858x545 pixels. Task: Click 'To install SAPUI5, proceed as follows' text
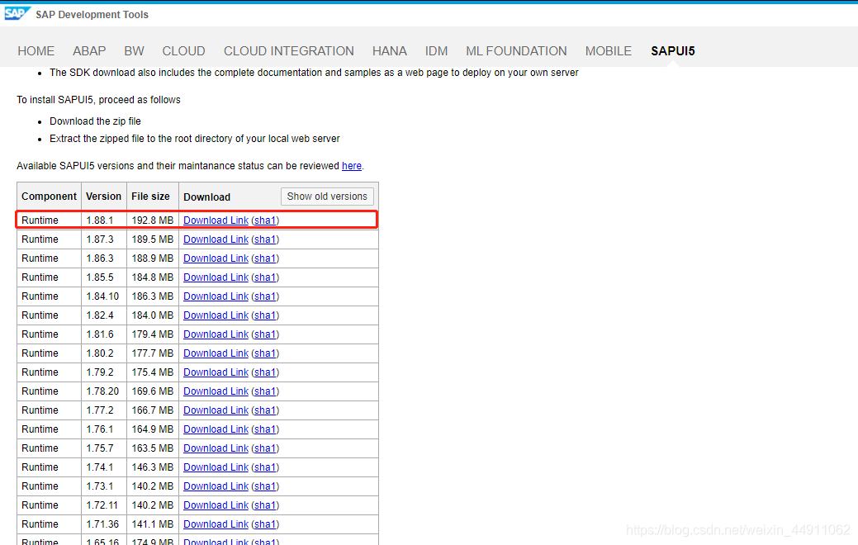point(98,100)
